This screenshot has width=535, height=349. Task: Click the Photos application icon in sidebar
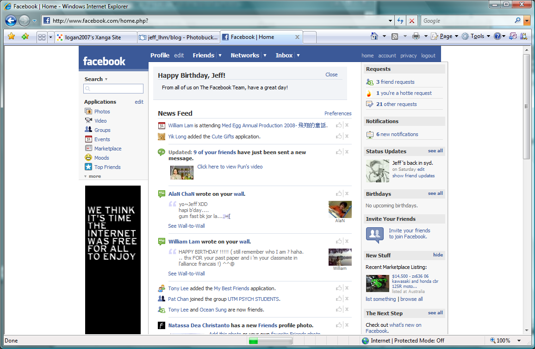pos(88,112)
